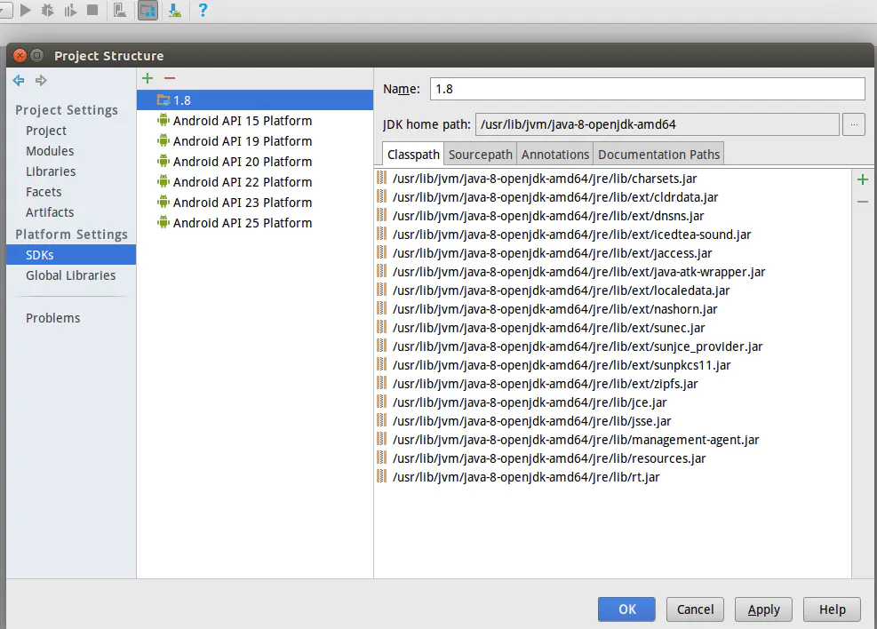Screen dimensions: 877x629
Task: Select the 1.8 JDK entry
Action: (x=255, y=100)
